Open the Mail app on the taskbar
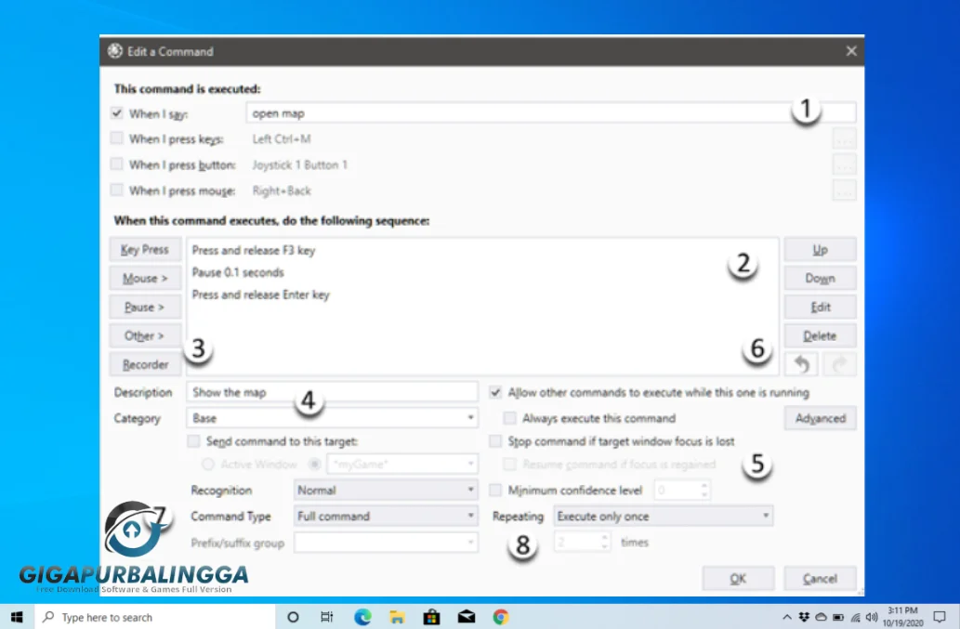Viewport: 960px width, 629px height. point(466,617)
